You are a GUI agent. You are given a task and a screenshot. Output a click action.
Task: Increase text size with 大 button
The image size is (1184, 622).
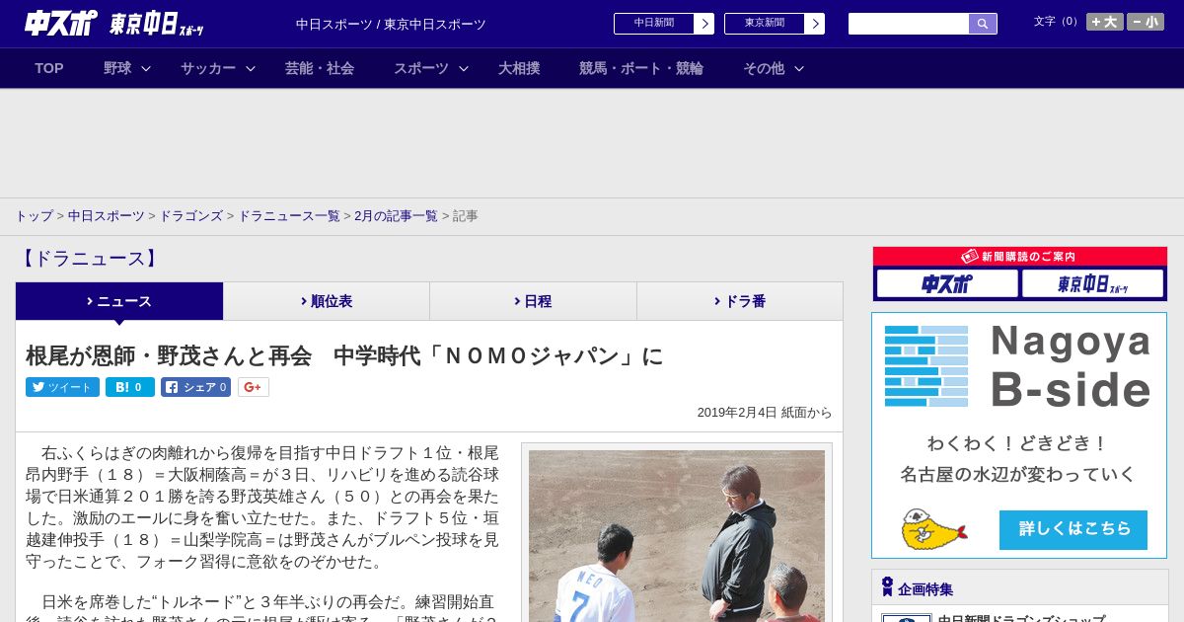coord(1105,22)
